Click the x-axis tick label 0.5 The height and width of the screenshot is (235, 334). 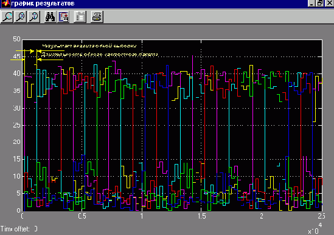pyautogui.click(x=82, y=216)
